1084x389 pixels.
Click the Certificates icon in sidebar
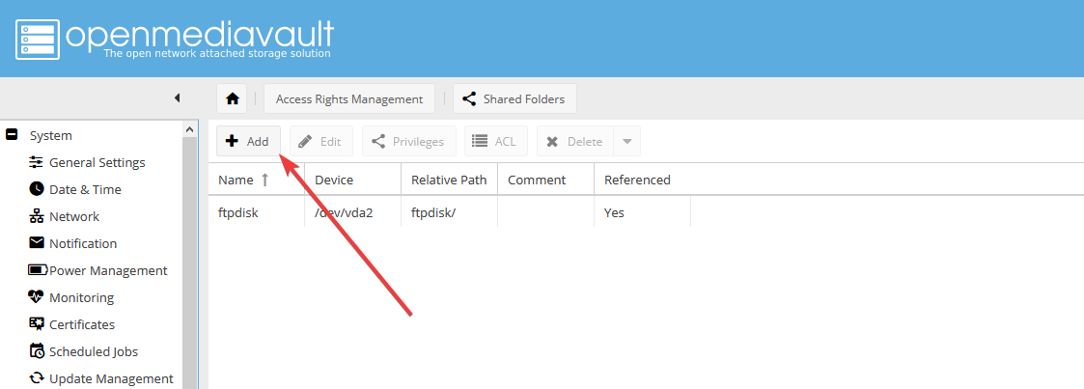coord(37,324)
